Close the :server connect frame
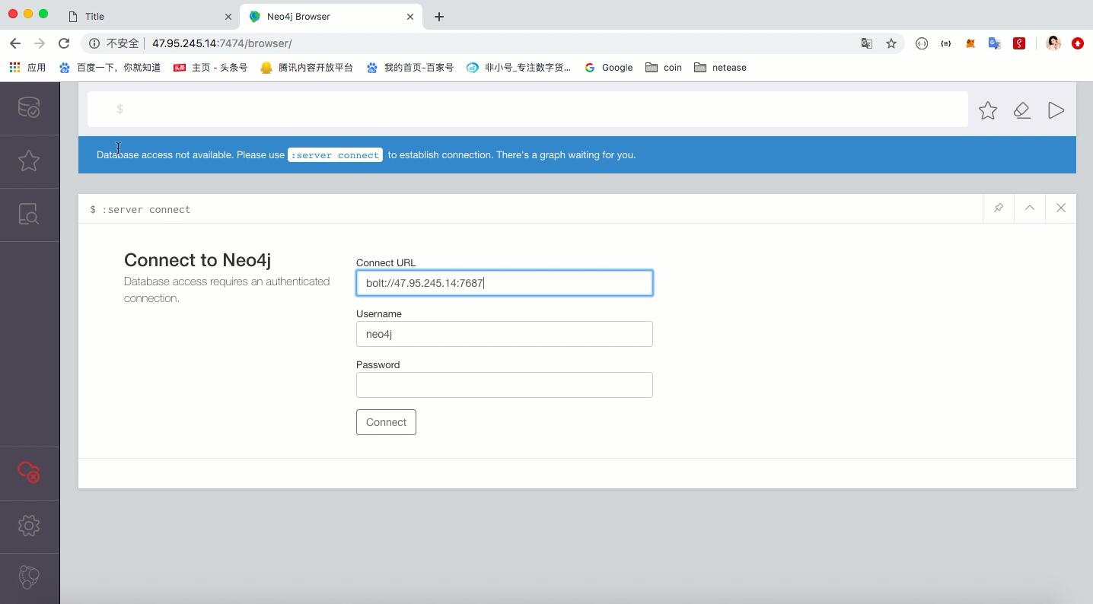This screenshot has height=604, width=1093. (x=1061, y=208)
